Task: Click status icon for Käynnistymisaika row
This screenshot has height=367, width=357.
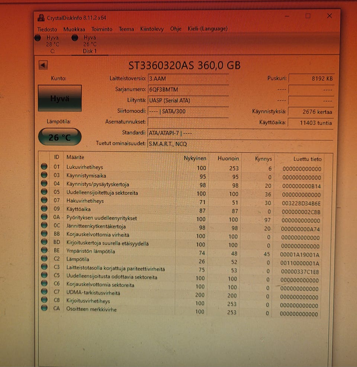Action: click(44, 175)
